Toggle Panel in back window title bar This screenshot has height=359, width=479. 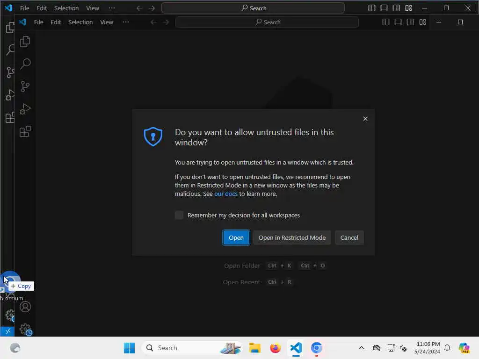click(384, 8)
